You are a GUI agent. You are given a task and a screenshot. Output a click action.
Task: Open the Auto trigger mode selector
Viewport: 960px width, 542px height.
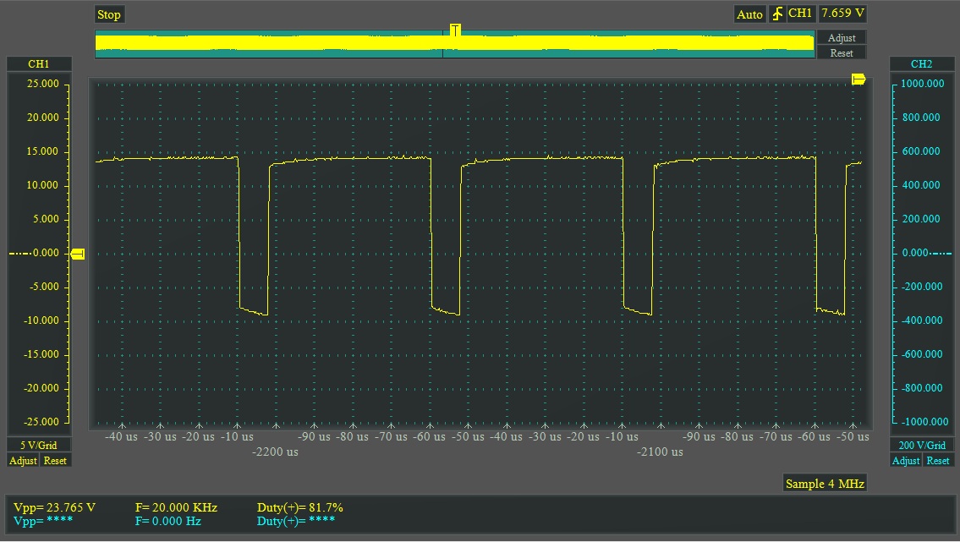pos(749,14)
